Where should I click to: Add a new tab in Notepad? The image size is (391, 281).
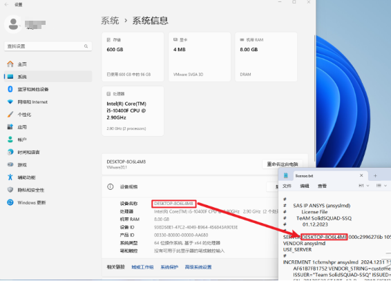tap(375, 176)
